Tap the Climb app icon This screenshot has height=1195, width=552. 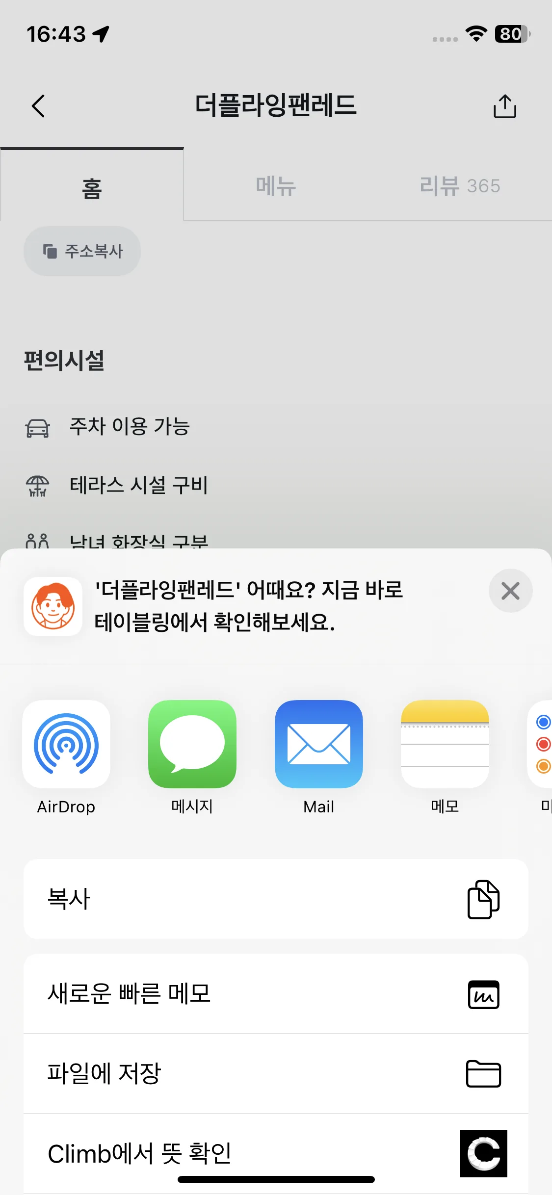pyautogui.click(x=483, y=1153)
